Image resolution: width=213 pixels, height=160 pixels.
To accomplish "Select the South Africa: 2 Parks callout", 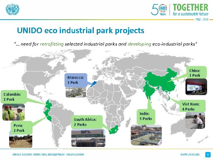I will pyautogui.click(x=87, y=122).
